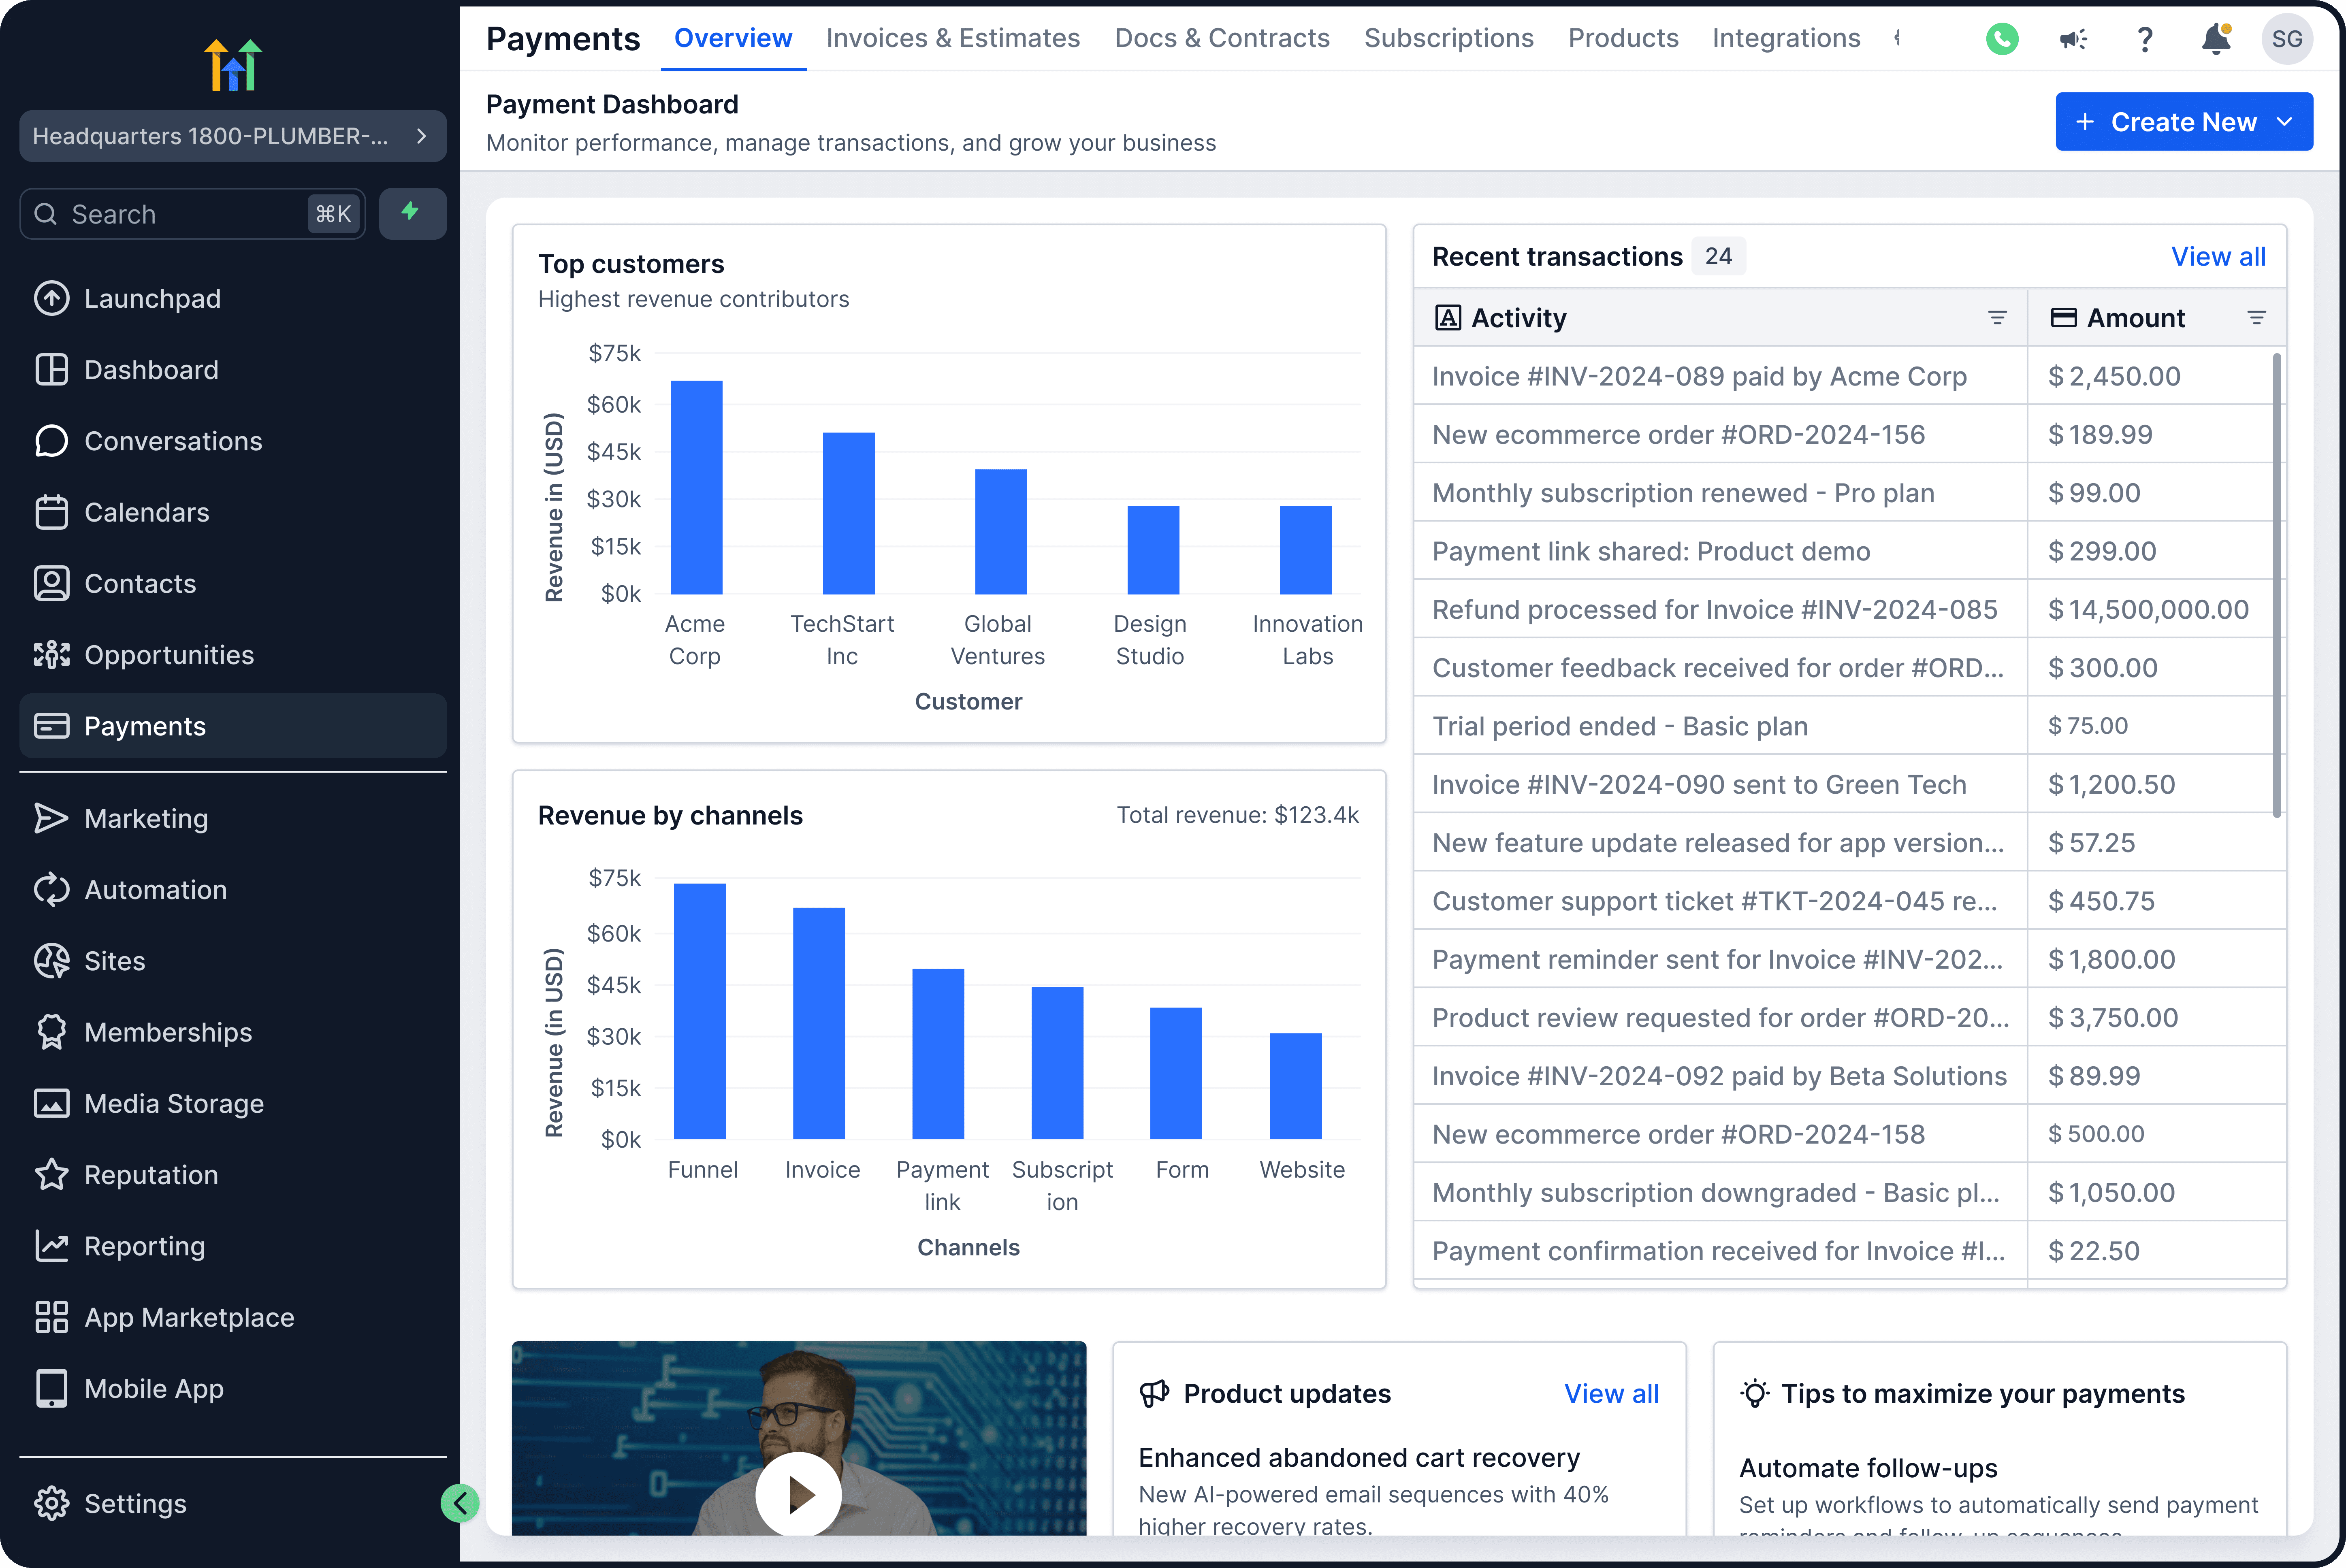This screenshot has height=1568, width=2346.
Task: Open the SG user avatar menu
Action: pos(2286,39)
